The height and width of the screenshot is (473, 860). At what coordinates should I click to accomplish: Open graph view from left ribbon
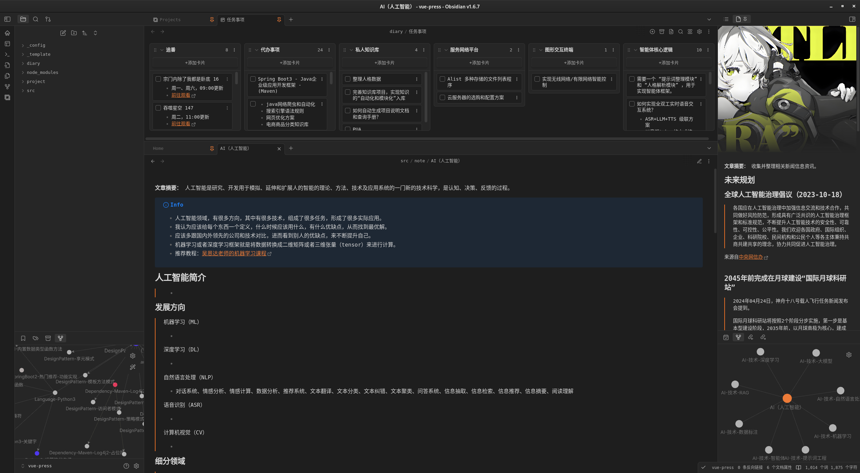[x=7, y=87]
